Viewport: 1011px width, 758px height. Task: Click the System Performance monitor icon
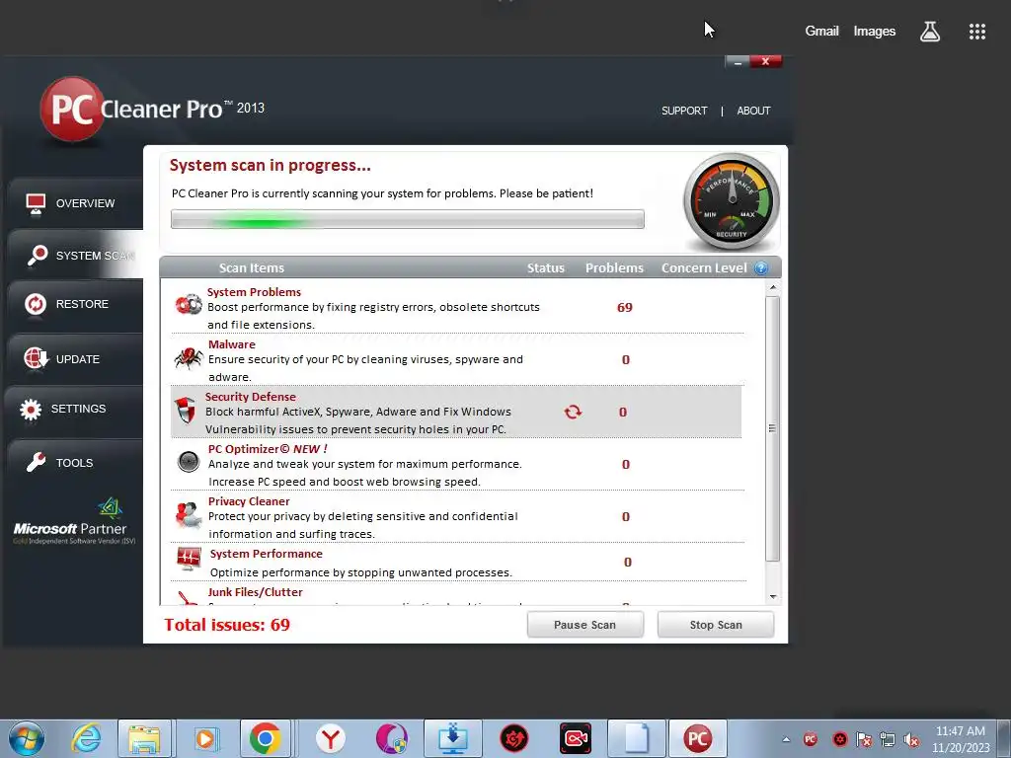[189, 559]
